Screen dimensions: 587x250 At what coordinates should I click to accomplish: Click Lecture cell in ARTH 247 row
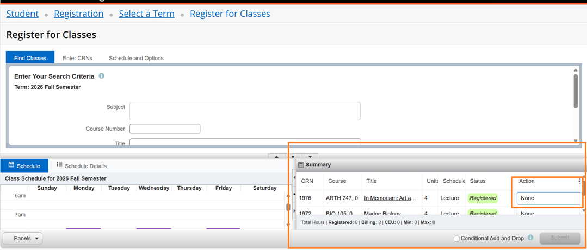pos(449,198)
